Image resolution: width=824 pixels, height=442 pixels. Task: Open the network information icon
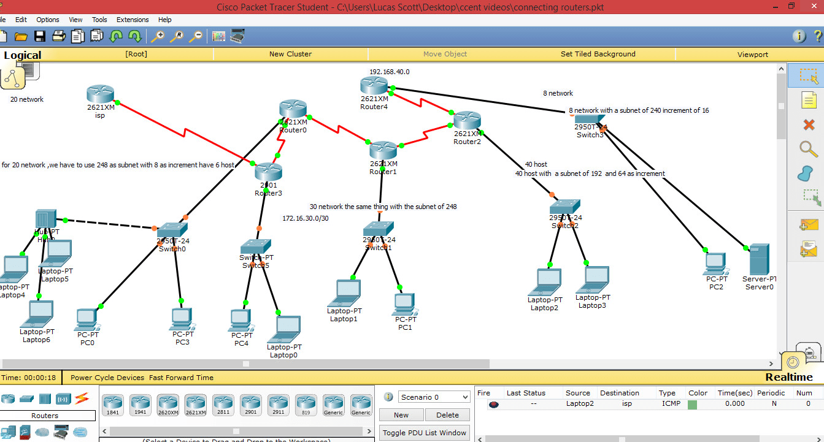(x=799, y=36)
